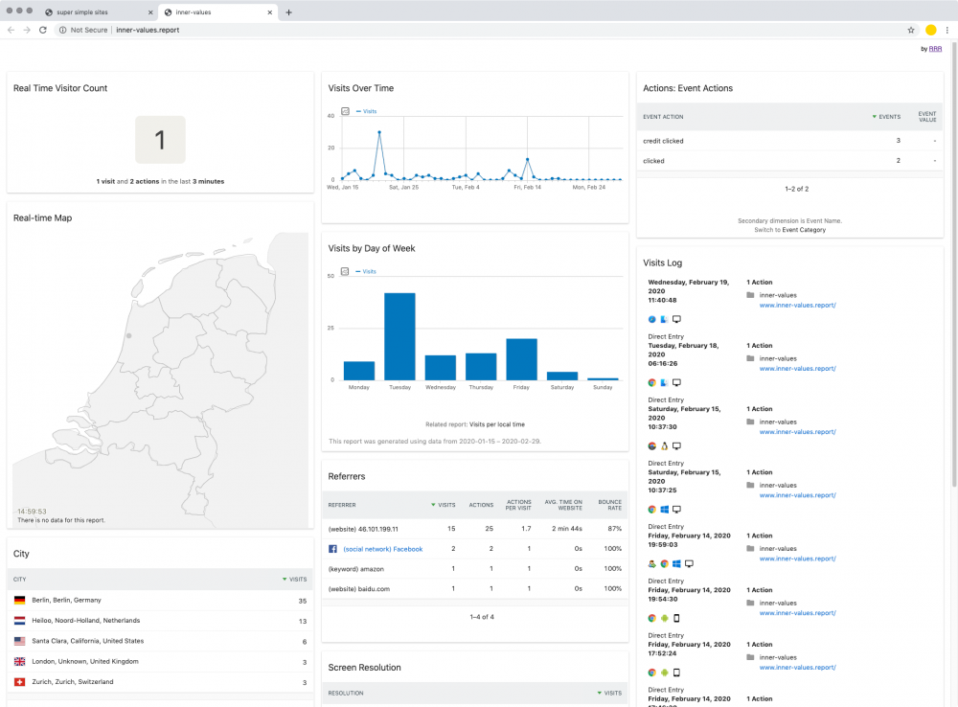Click the Android icon for the 19:54:30 visit
The width and height of the screenshot is (958, 707).
click(664, 618)
